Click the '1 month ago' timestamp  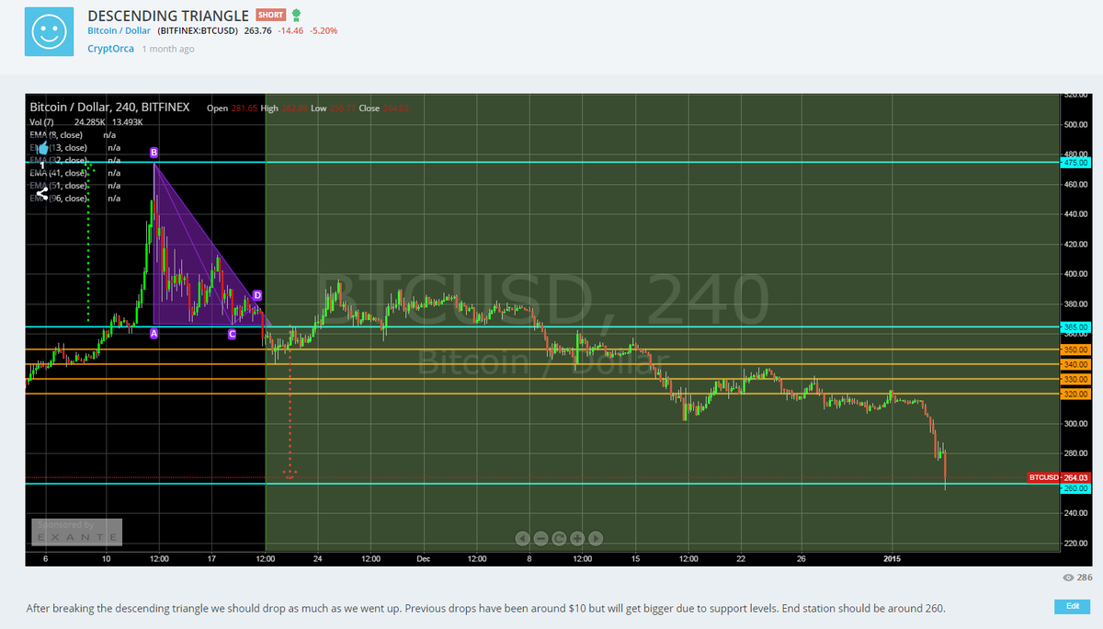[167, 49]
